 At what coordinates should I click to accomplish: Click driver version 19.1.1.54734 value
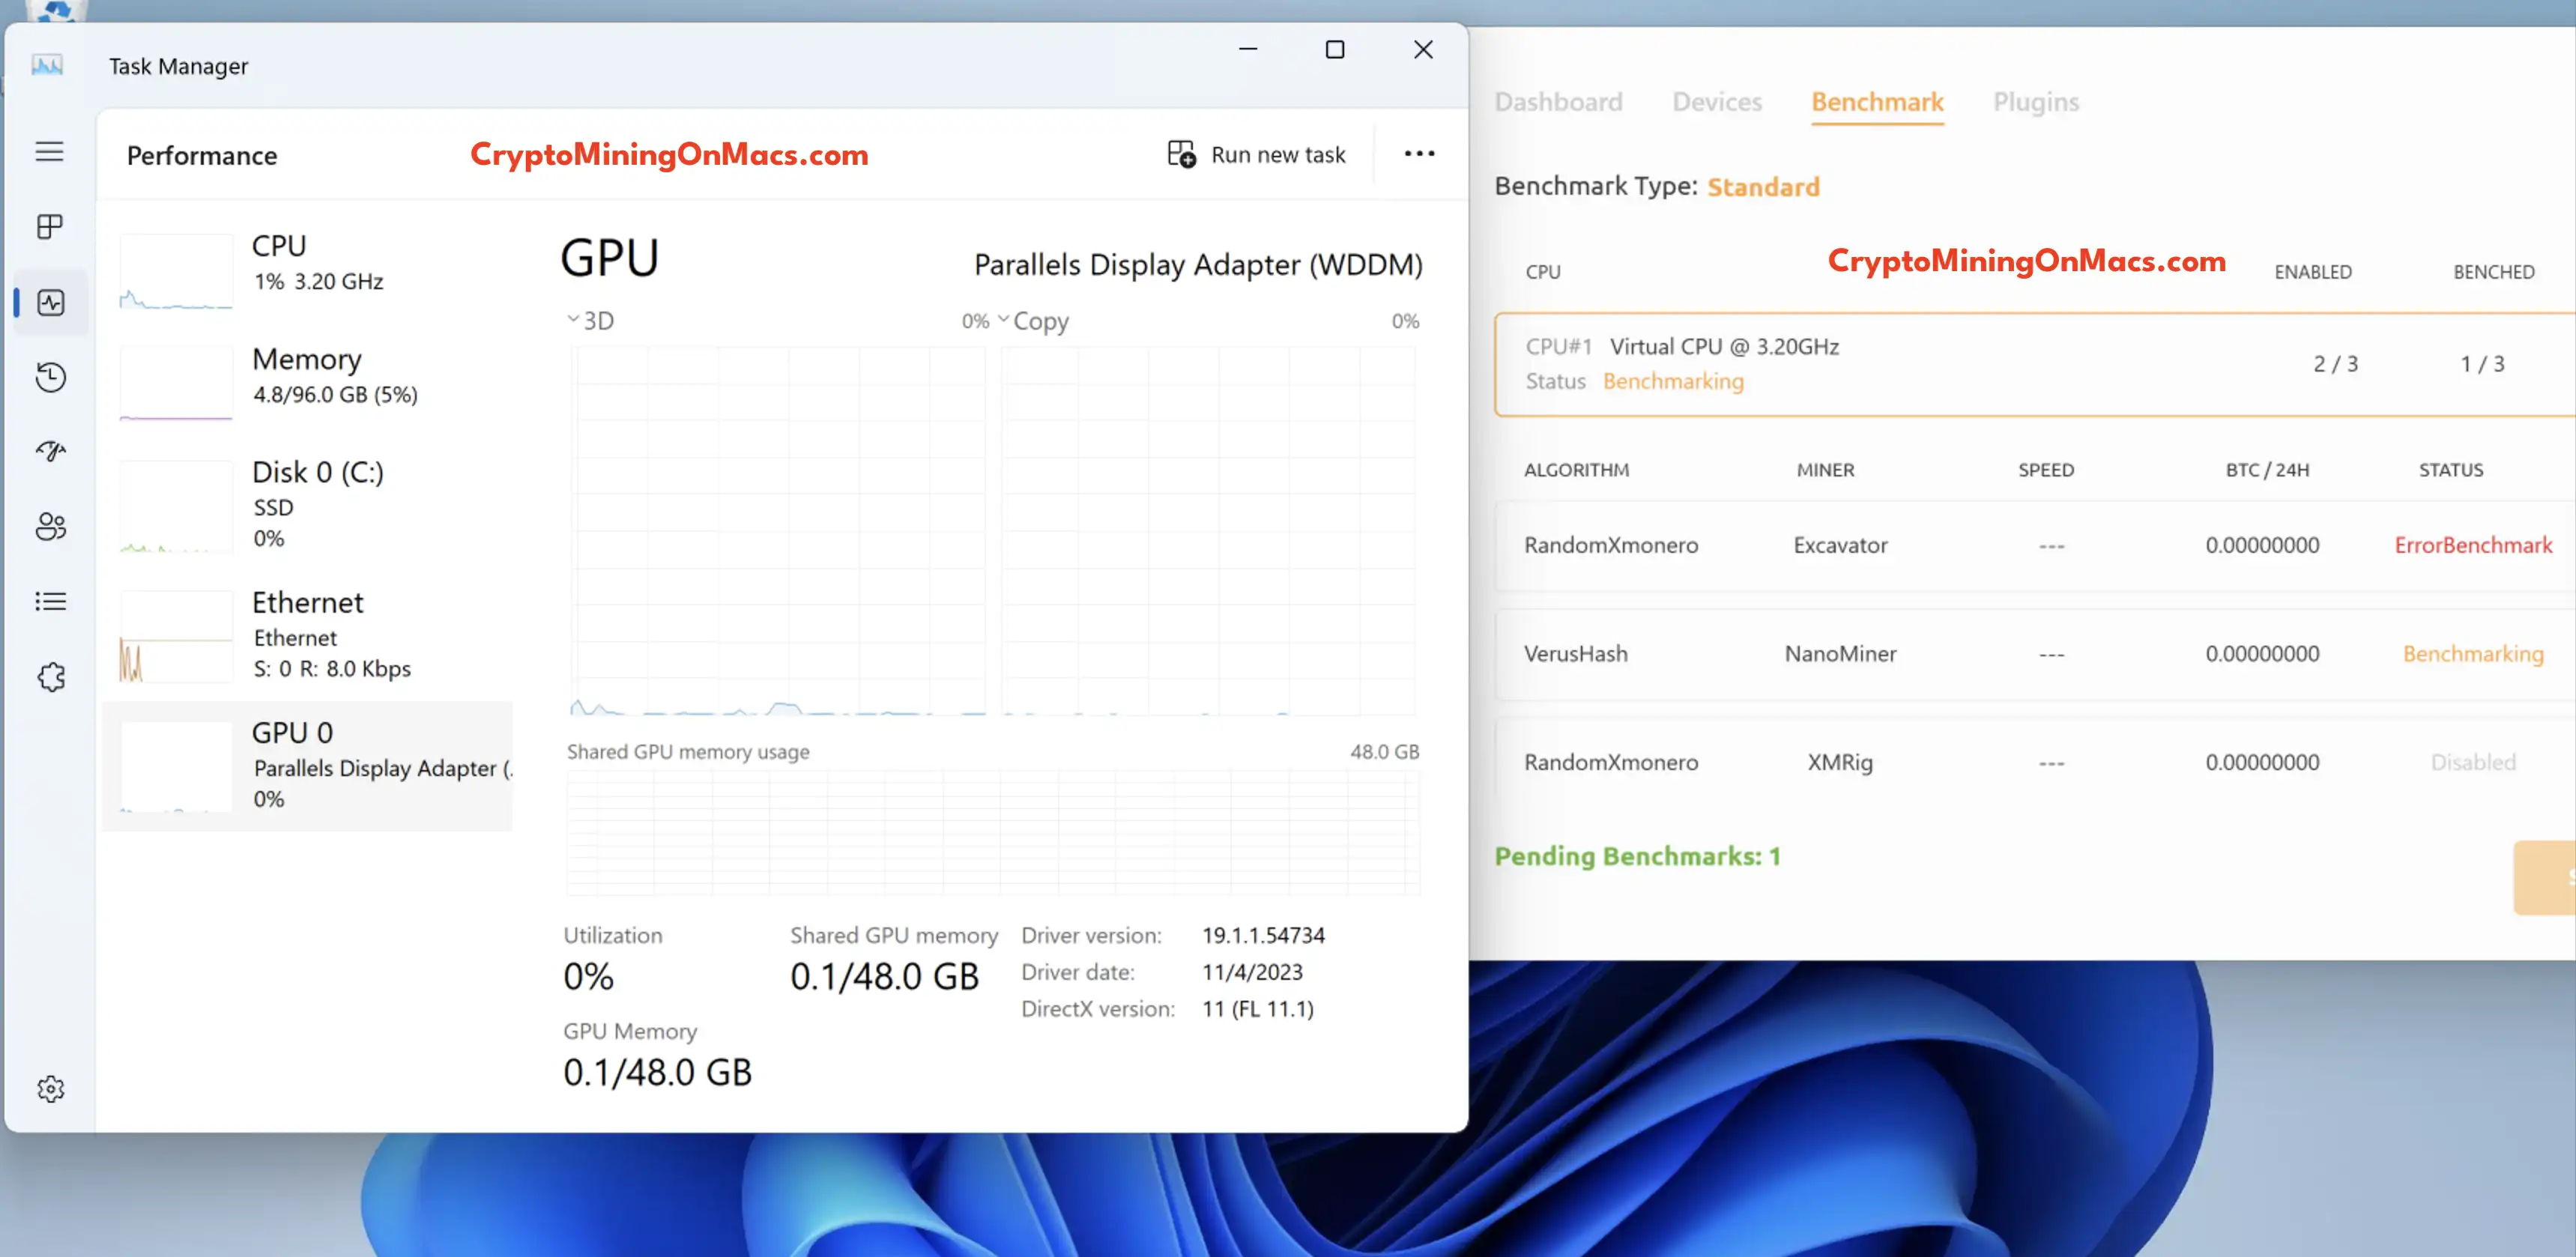click(x=1263, y=935)
